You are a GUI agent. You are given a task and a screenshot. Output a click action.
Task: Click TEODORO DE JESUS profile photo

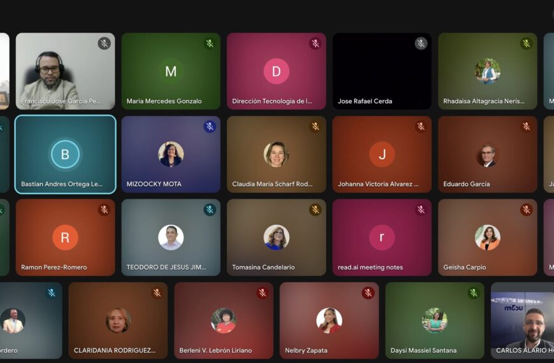pos(171,238)
